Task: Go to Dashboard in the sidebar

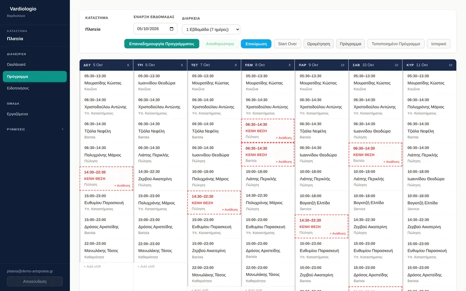Action: [x=35, y=65]
